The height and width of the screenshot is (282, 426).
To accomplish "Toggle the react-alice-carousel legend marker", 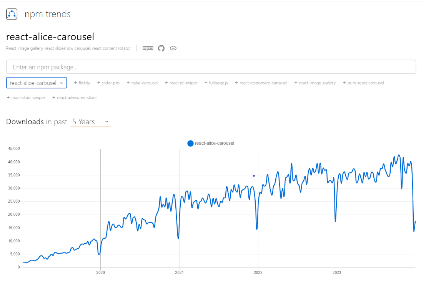I will [x=190, y=143].
